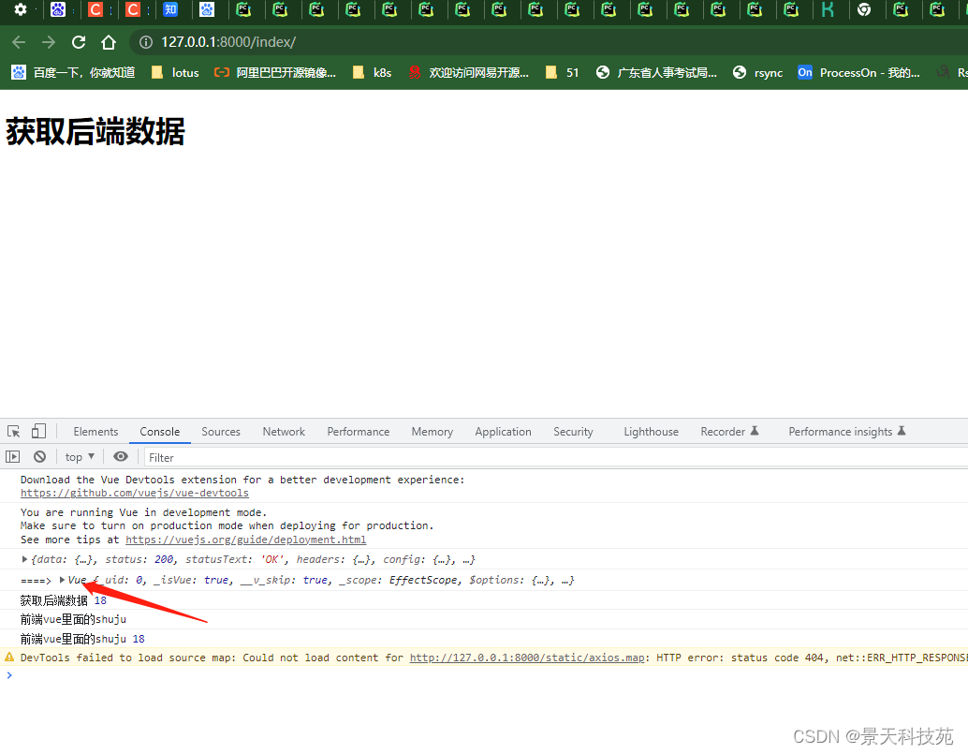Switch to the Elements tab
This screenshot has height=754, width=968.
point(95,432)
